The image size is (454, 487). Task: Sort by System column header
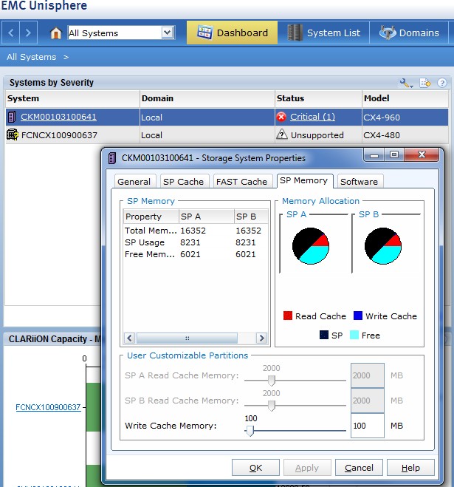[72, 98]
